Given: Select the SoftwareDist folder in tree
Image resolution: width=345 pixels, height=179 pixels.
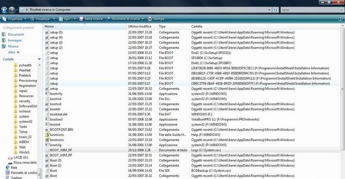Looking at the screenshot, I should [25, 106].
